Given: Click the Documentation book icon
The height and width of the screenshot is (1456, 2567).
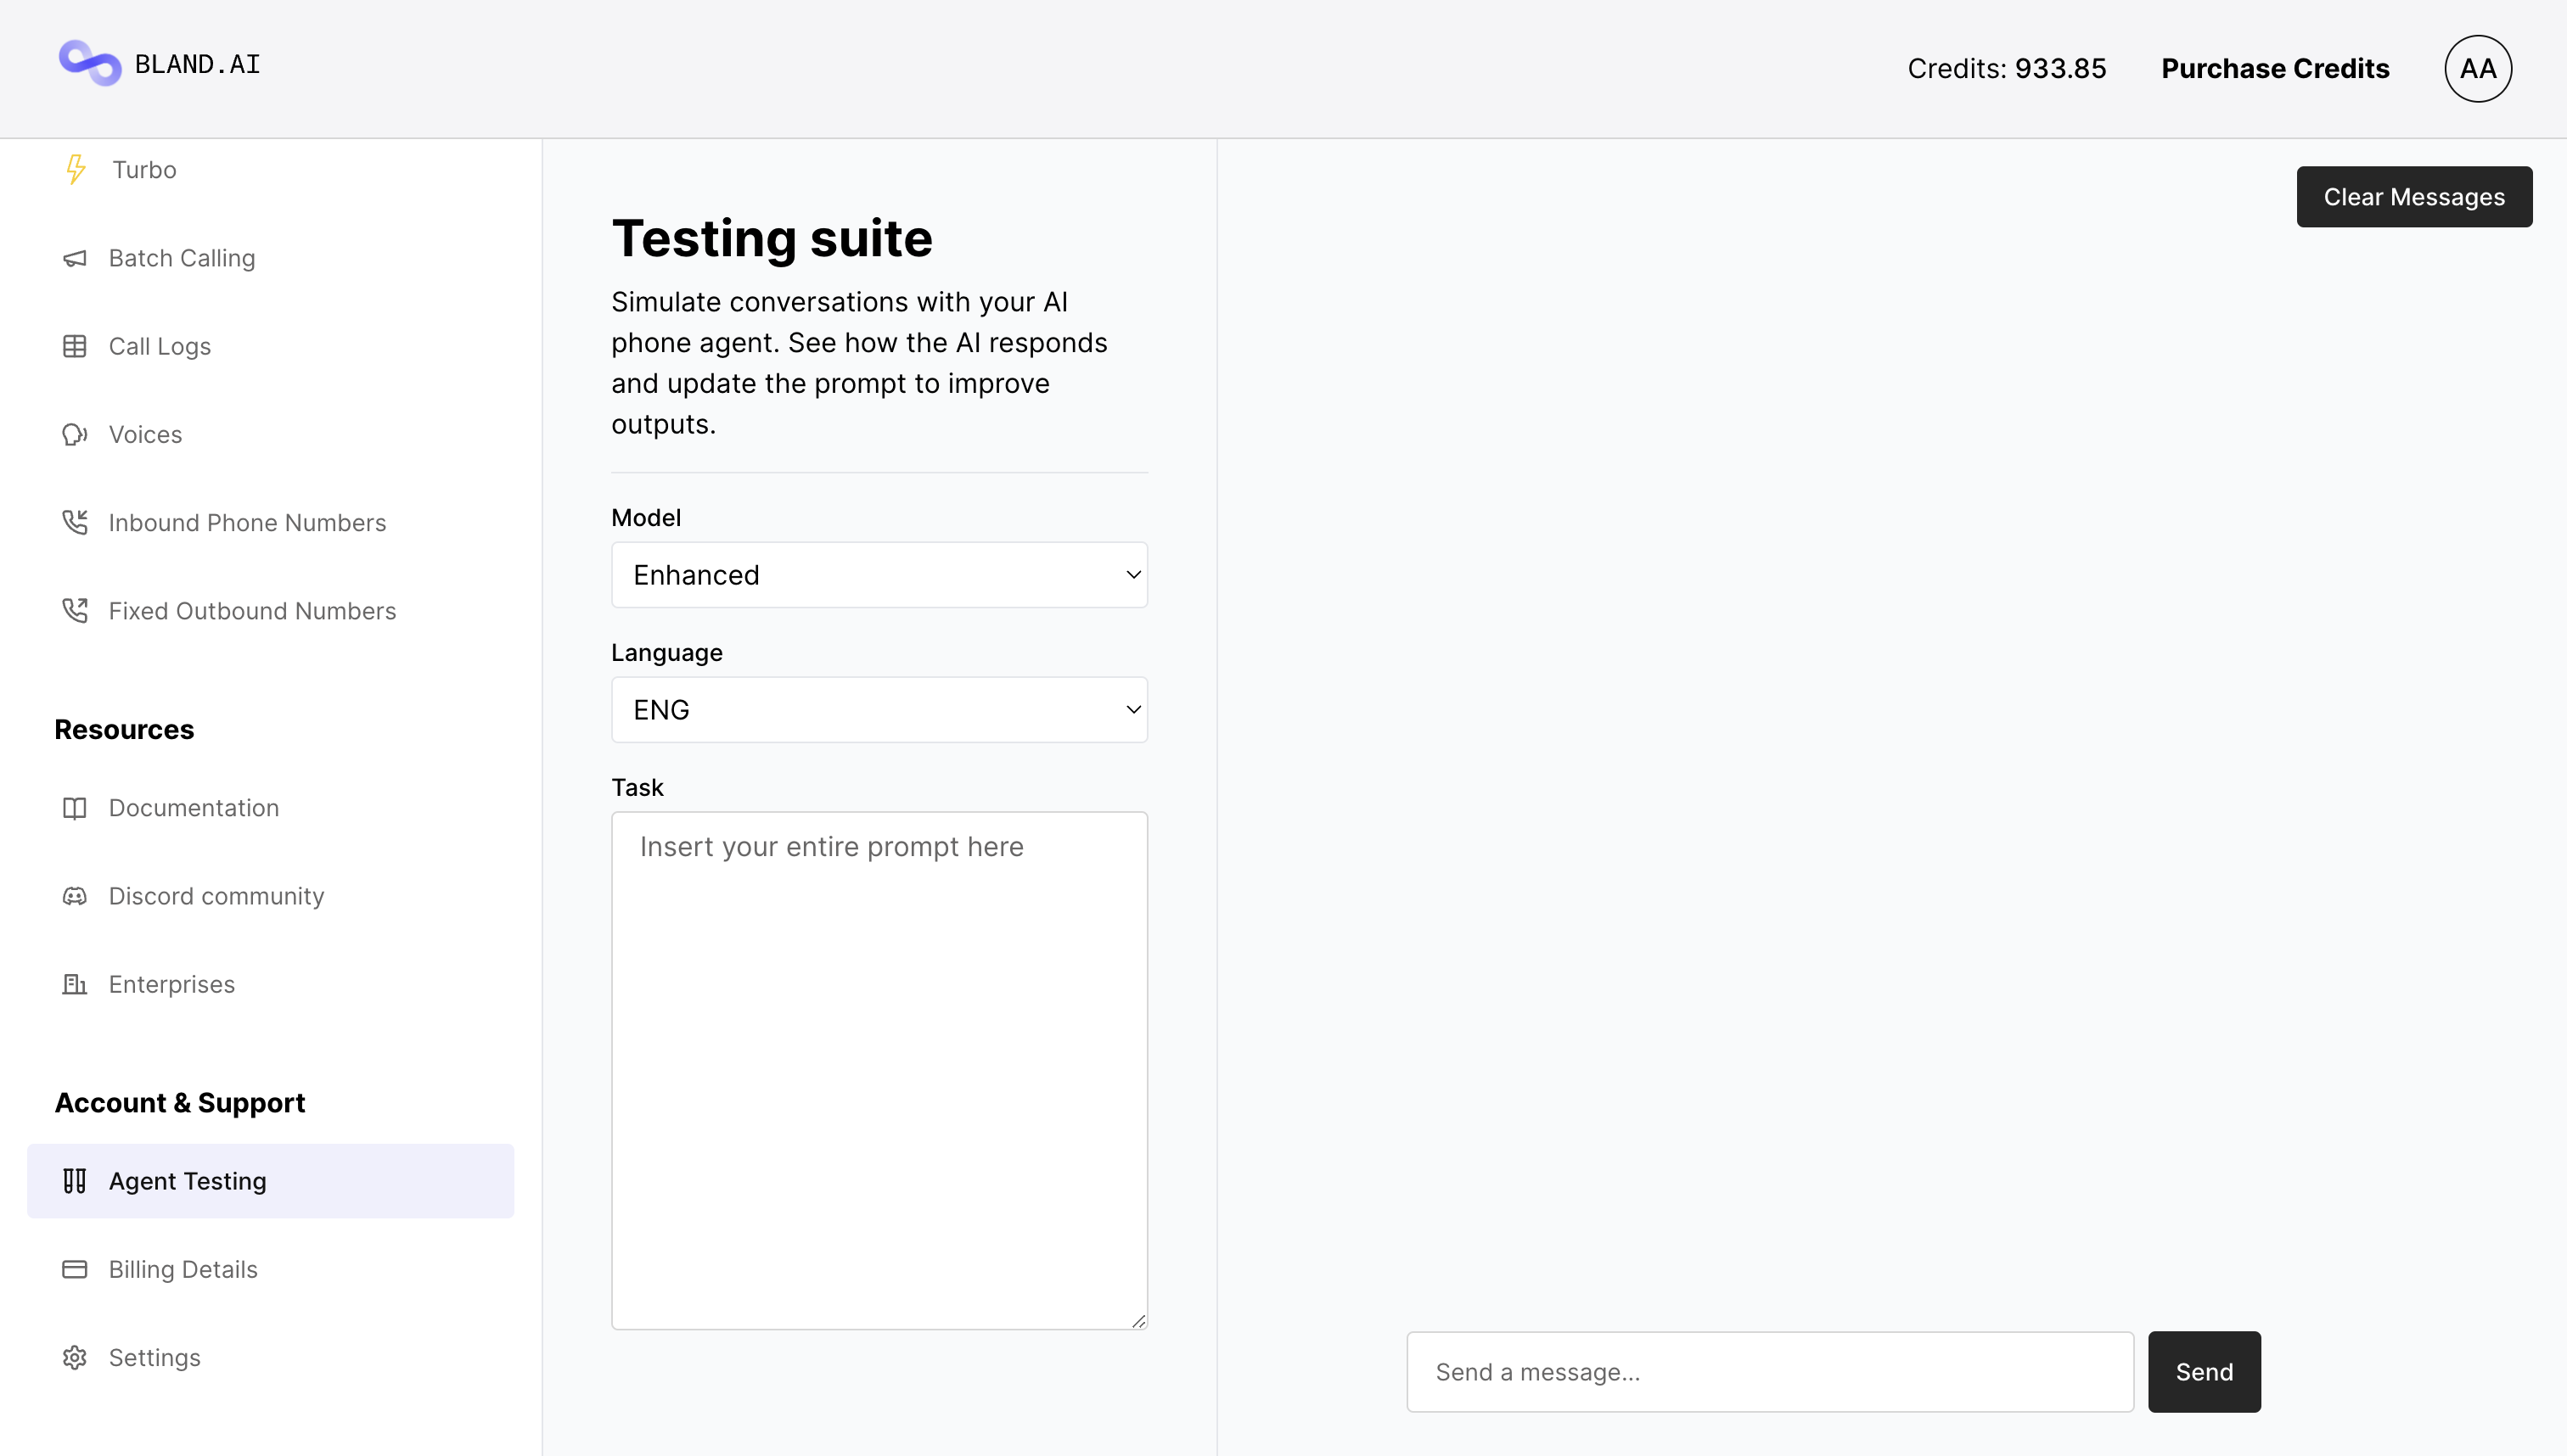Looking at the screenshot, I should (x=75, y=807).
